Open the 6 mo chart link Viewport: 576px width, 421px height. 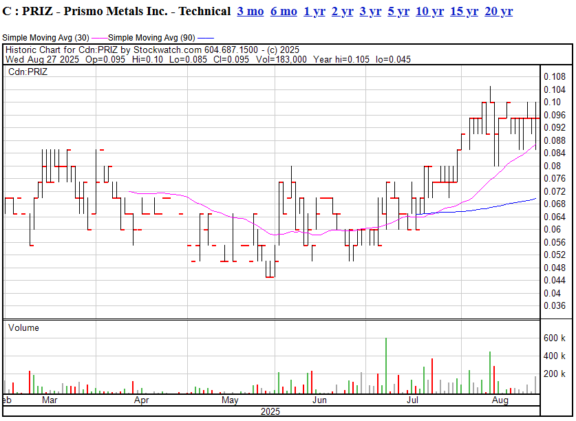click(x=284, y=12)
